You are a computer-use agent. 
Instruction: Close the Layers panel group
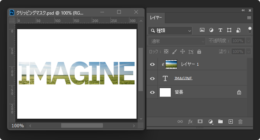tap(250, 10)
